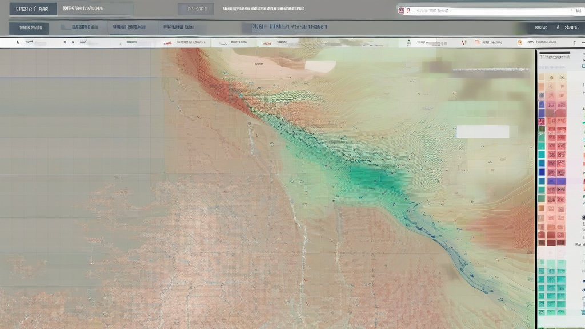
Task: Click the white label box in the map center-right
Action: pyautogui.click(x=482, y=132)
